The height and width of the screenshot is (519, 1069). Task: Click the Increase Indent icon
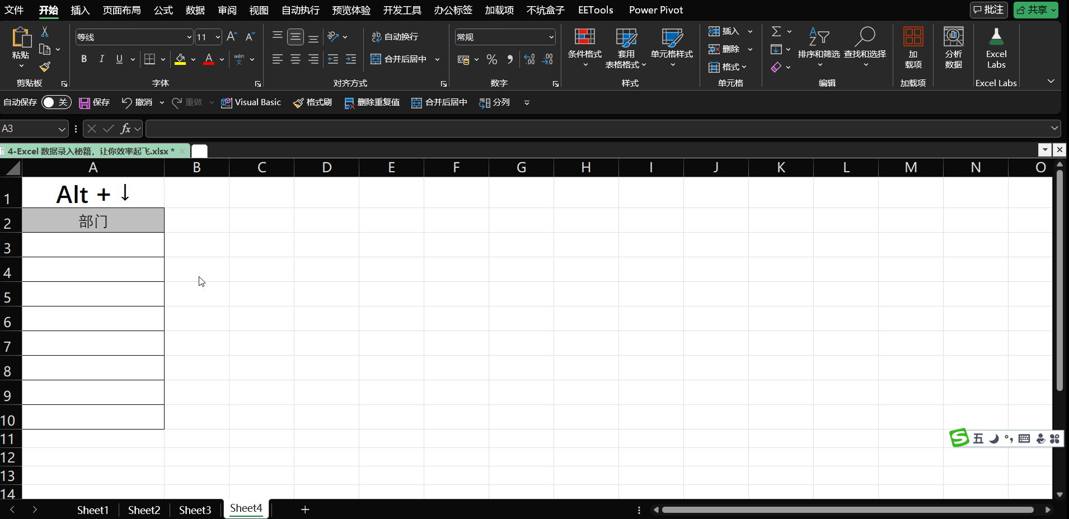point(351,59)
